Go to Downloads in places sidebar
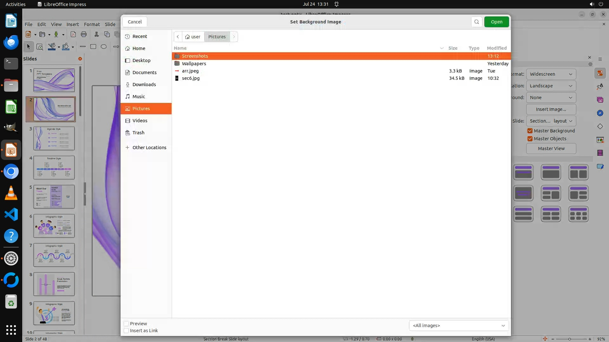The height and width of the screenshot is (342, 609). coord(144,85)
